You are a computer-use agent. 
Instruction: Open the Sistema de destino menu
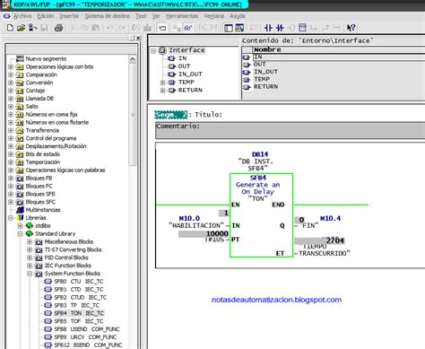coord(108,16)
